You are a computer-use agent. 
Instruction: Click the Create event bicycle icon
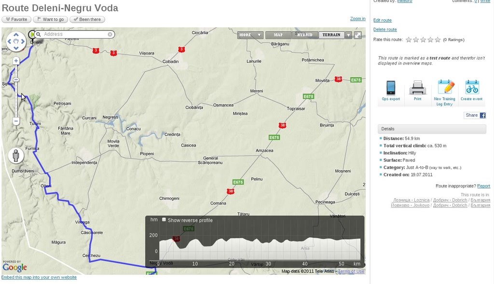471,90
